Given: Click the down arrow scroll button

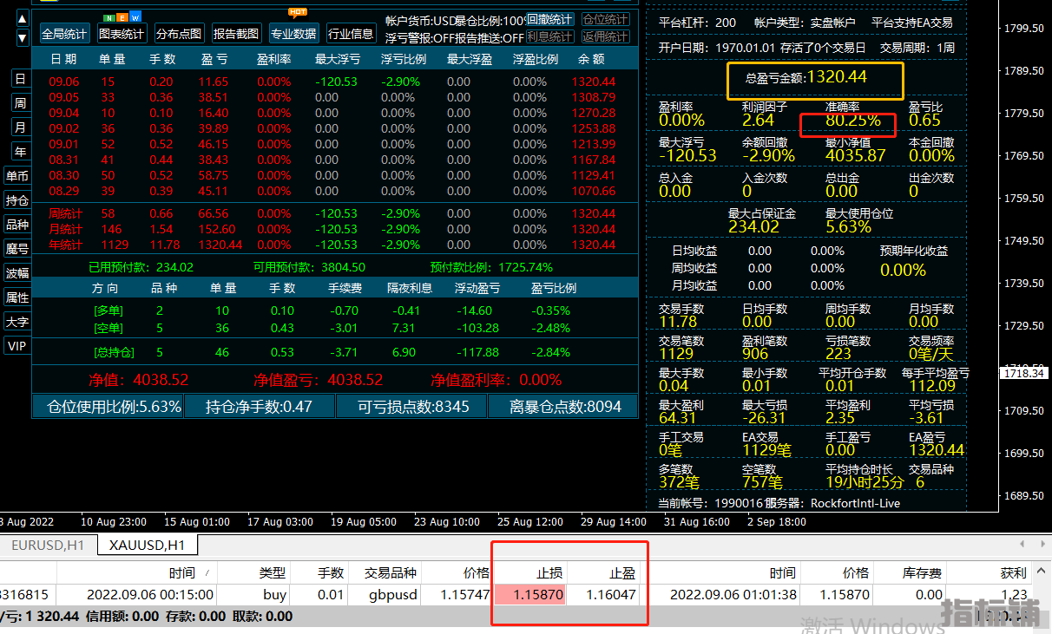Looking at the screenshot, I should click(23, 38).
